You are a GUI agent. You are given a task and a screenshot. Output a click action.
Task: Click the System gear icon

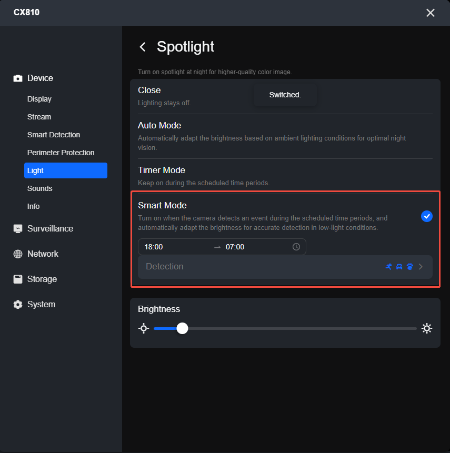(18, 305)
